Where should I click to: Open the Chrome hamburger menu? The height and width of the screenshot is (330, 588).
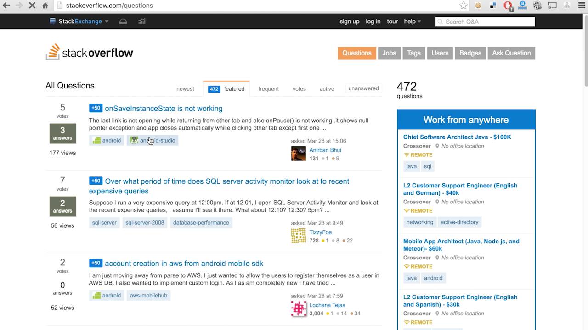click(x=581, y=5)
